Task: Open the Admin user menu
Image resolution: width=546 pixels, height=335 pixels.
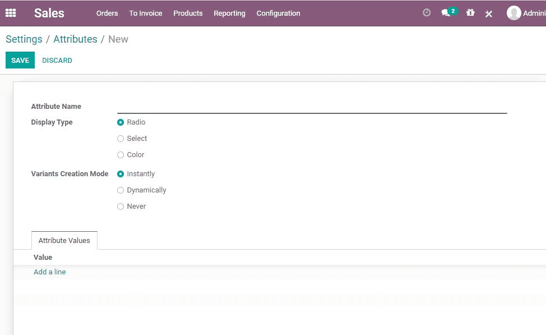Action: (526, 13)
